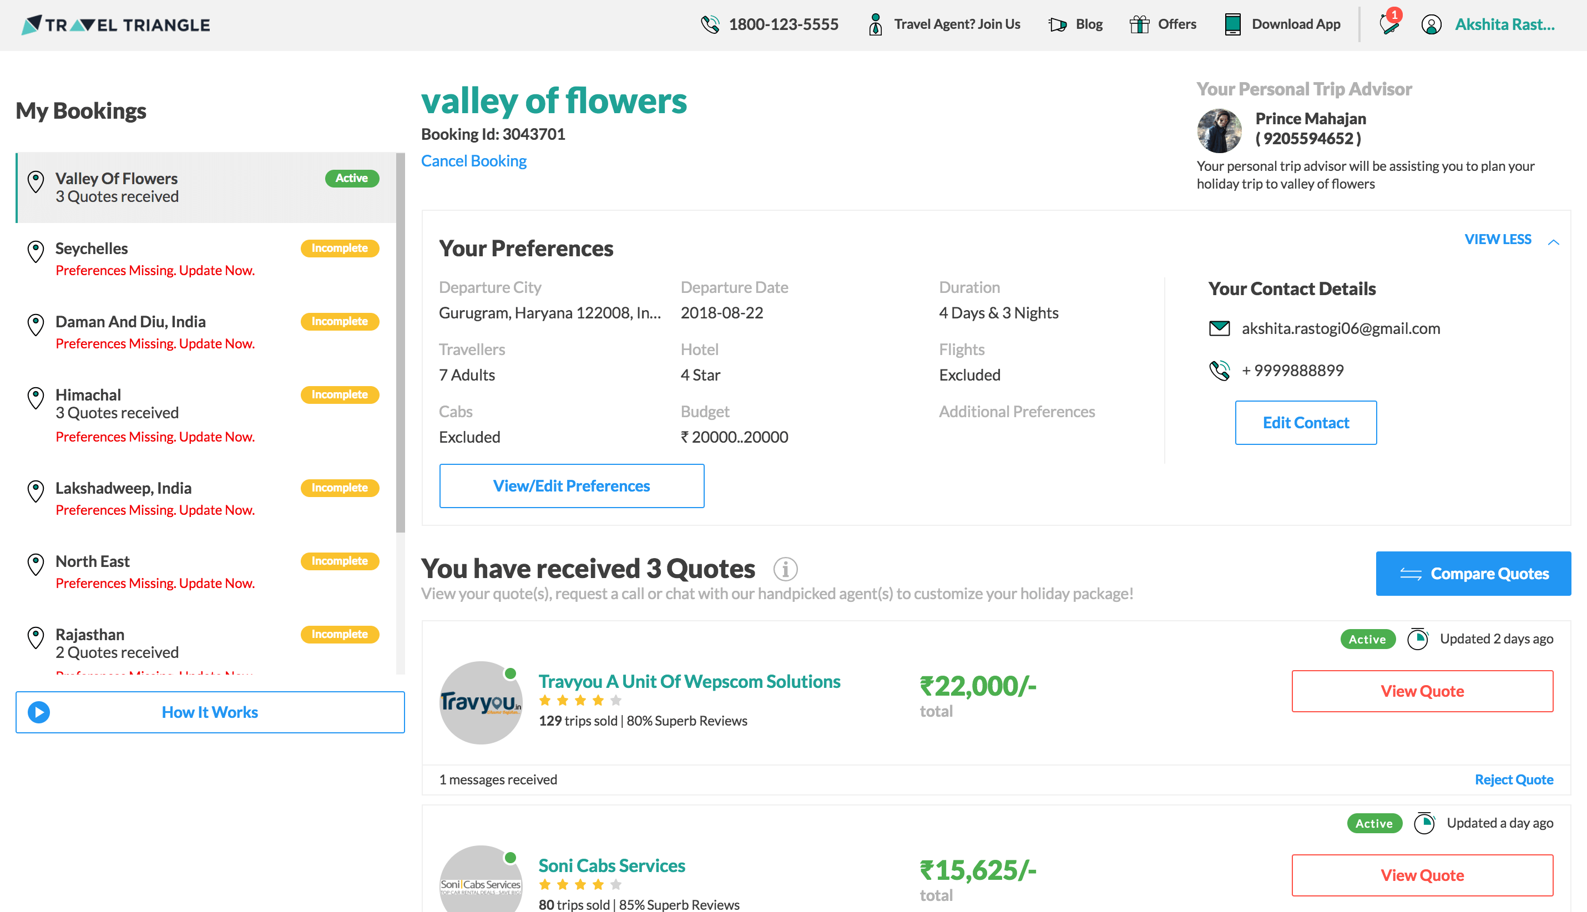Collapse the panel via VIEW LESS text

tap(1498, 239)
